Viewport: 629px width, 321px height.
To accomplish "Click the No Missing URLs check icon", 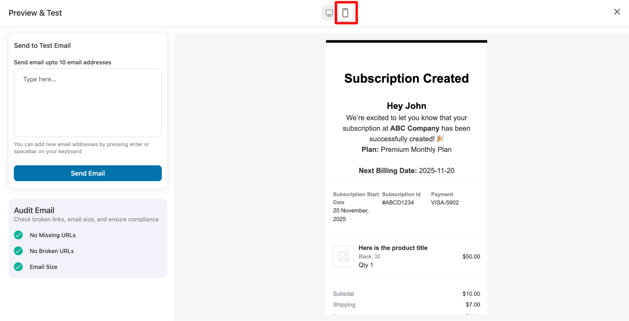I will click(18, 235).
